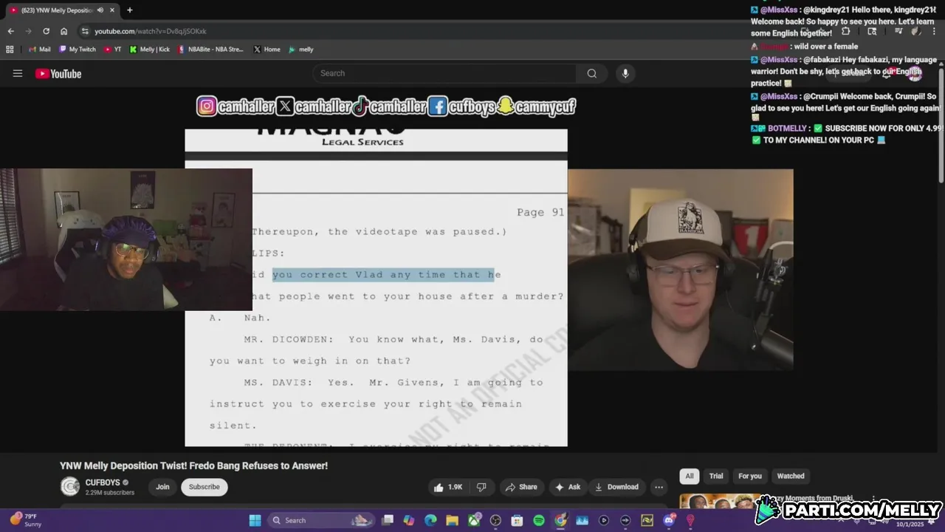Open the X Home bookmark

click(267, 50)
